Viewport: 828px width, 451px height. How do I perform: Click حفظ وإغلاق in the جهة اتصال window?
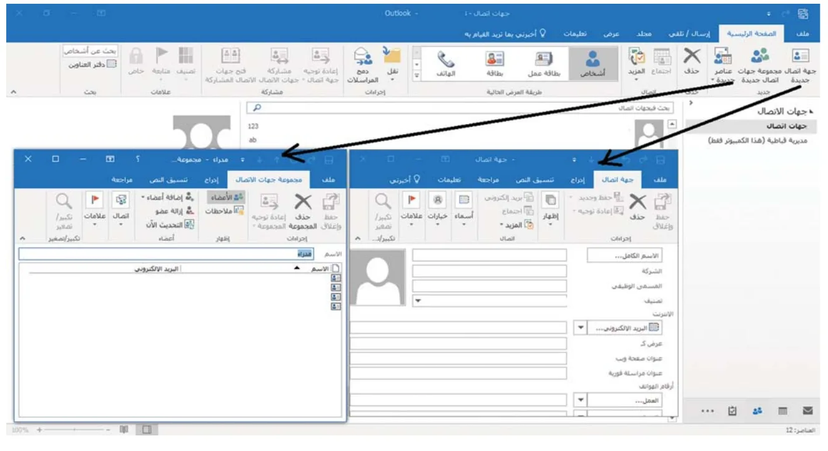pos(663,210)
